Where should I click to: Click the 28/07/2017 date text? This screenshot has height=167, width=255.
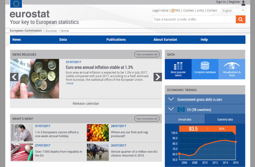[119, 126]
